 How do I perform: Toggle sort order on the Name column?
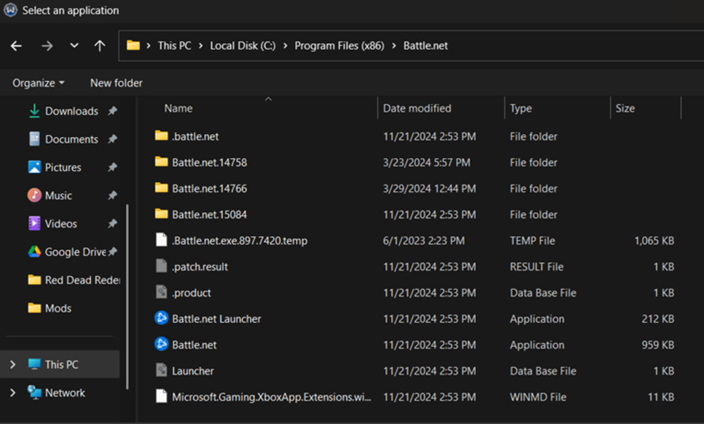(x=178, y=108)
